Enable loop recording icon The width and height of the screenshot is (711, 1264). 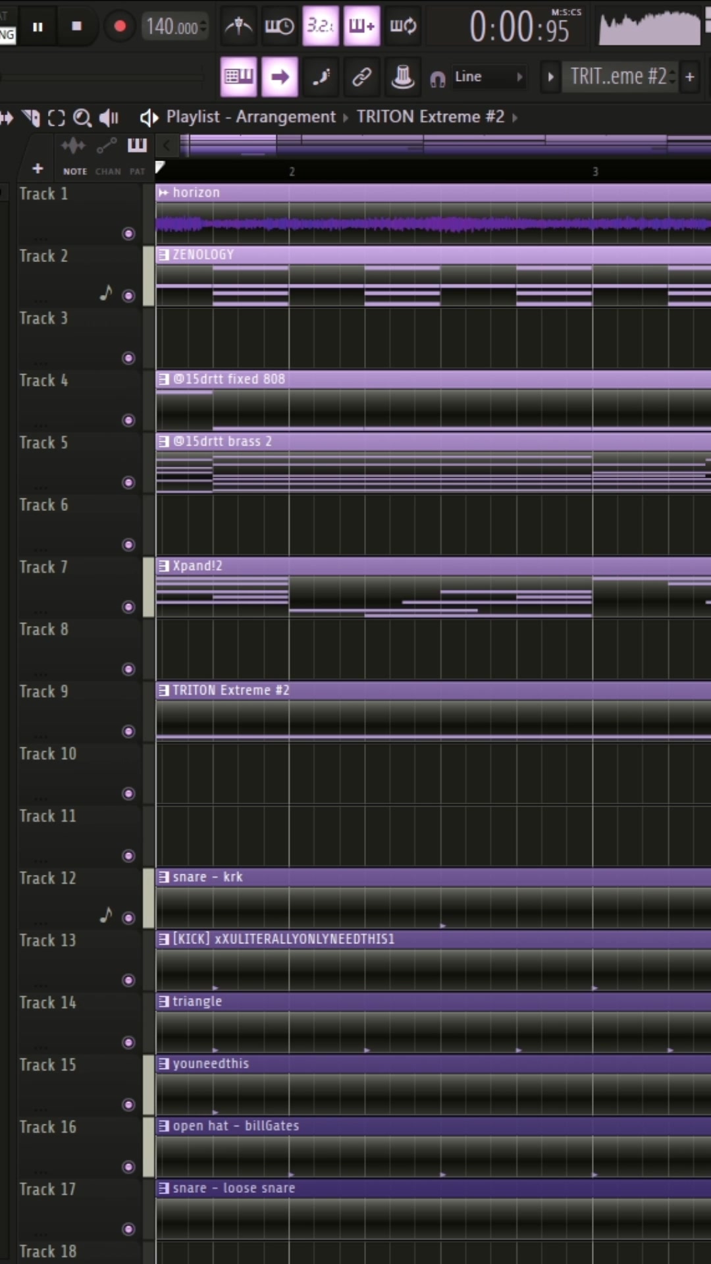403,26
